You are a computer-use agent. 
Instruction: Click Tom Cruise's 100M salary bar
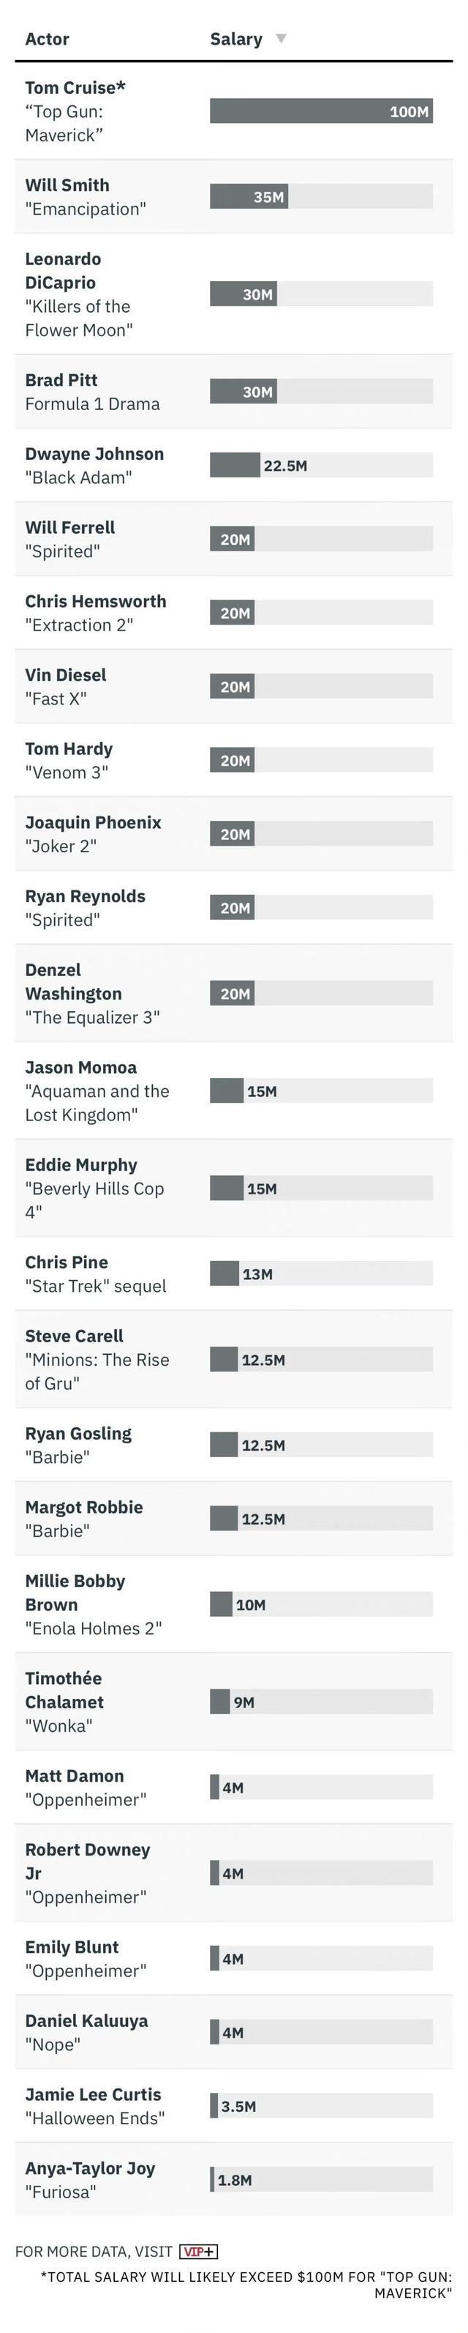320,111
